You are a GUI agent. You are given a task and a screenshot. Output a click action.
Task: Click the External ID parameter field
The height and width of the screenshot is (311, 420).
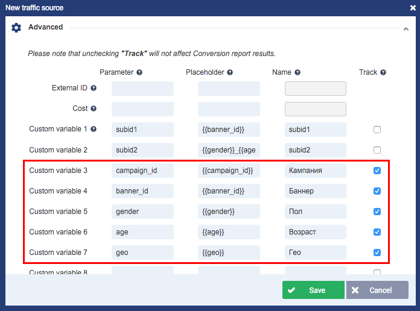142,89
